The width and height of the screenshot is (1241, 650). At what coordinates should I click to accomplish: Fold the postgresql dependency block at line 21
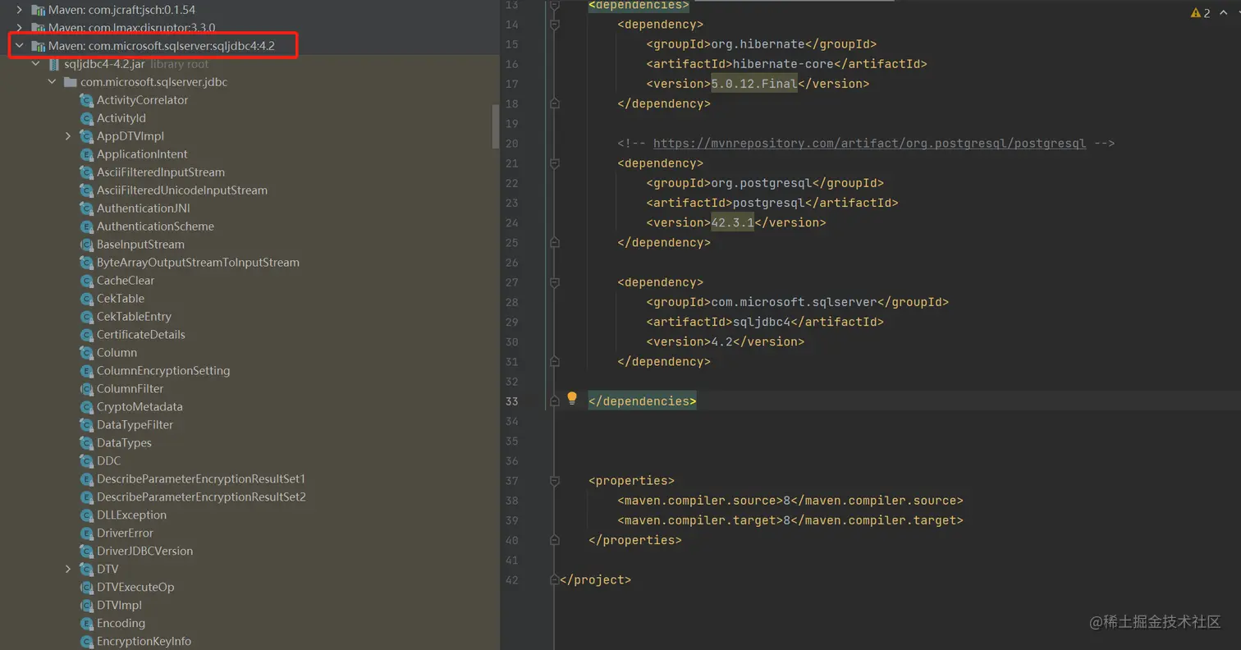pyautogui.click(x=555, y=163)
